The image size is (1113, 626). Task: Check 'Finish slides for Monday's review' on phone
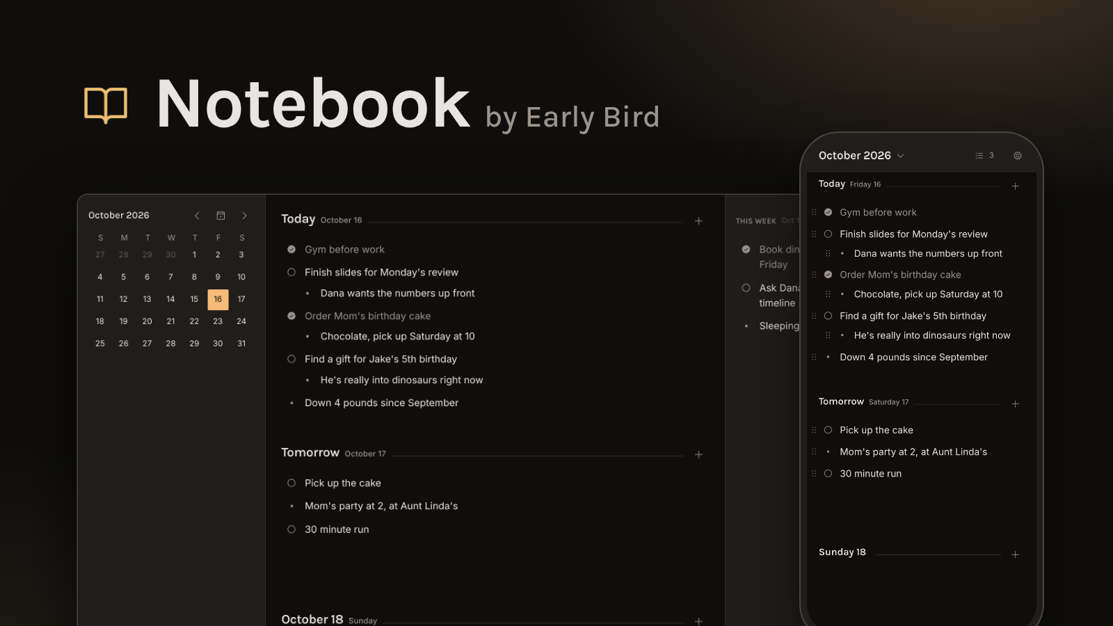click(828, 234)
